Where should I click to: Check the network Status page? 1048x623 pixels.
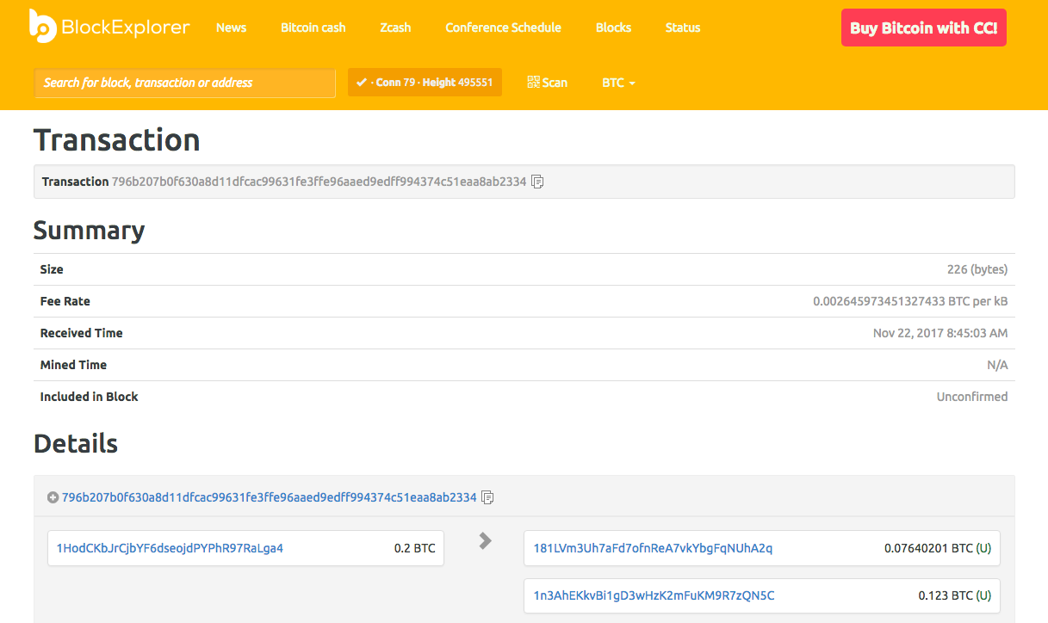click(x=682, y=27)
